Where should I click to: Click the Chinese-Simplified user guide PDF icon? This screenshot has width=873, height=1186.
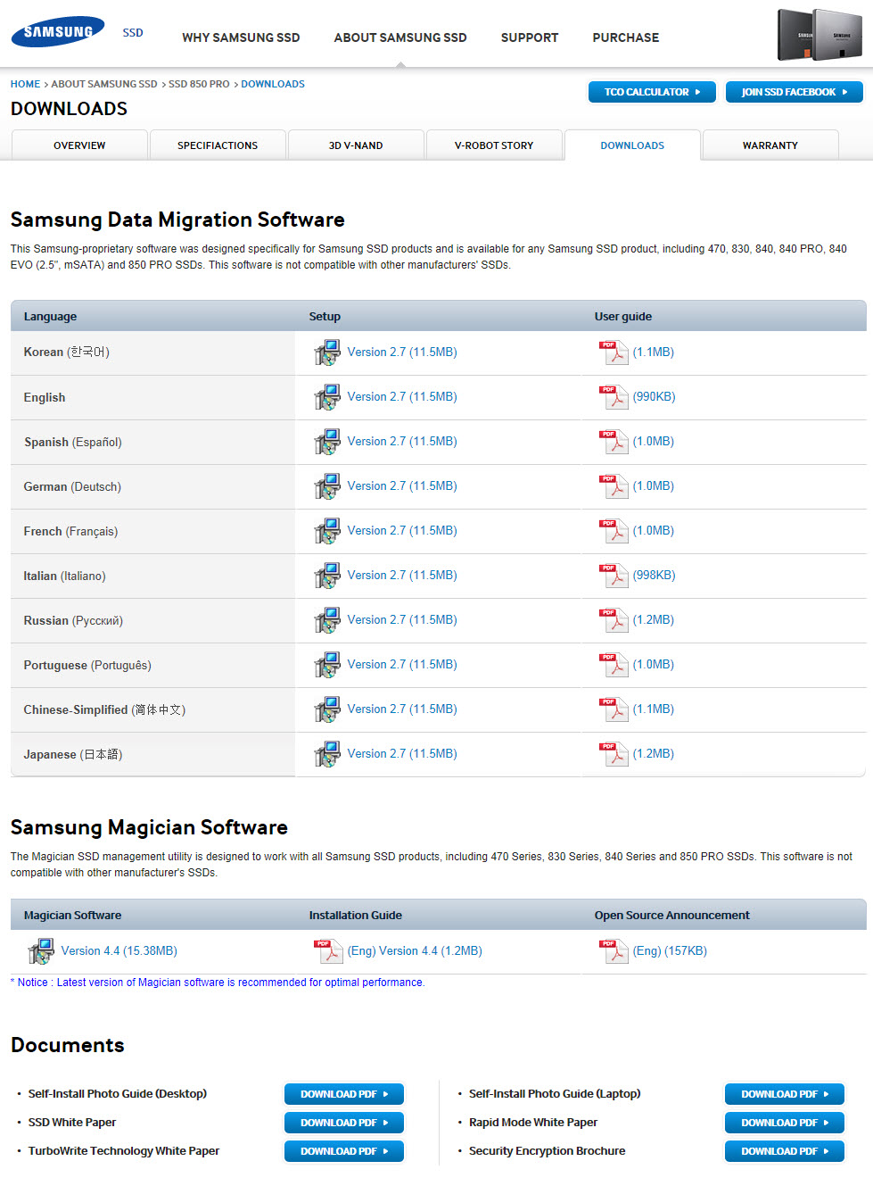pyautogui.click(x=614, y=709)
